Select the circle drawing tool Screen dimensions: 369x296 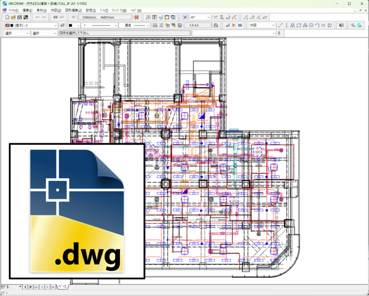click(311, 26)
